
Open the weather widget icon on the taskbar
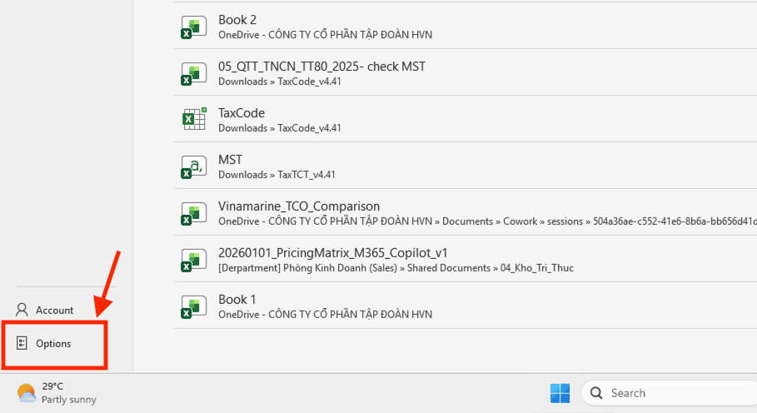pos(26,393)
